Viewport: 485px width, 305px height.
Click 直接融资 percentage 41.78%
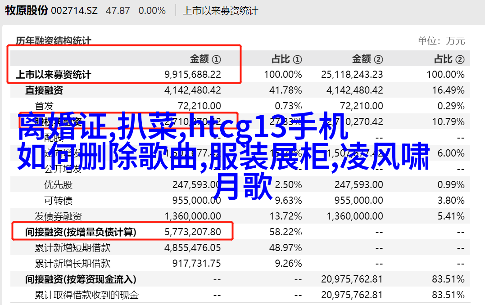coord(286,90)
